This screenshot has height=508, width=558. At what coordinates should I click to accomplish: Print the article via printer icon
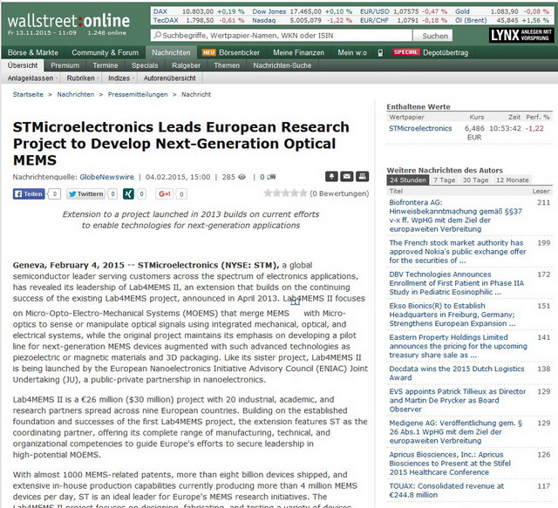pyautogui.click(x=363, y=176)
